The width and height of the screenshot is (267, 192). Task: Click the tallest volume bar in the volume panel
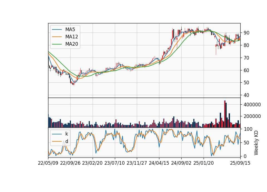(225, 114)
